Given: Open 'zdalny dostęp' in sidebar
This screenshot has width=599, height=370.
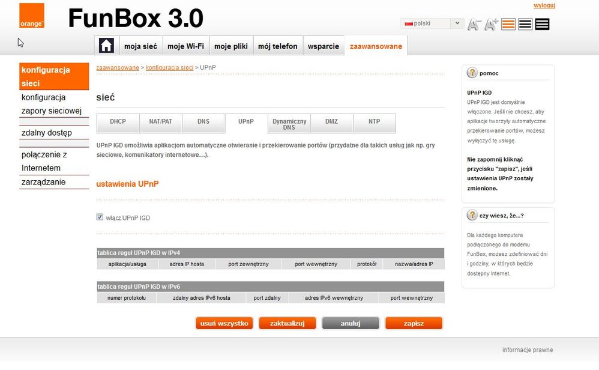Looking at the screenshot, I should point(54,133).
